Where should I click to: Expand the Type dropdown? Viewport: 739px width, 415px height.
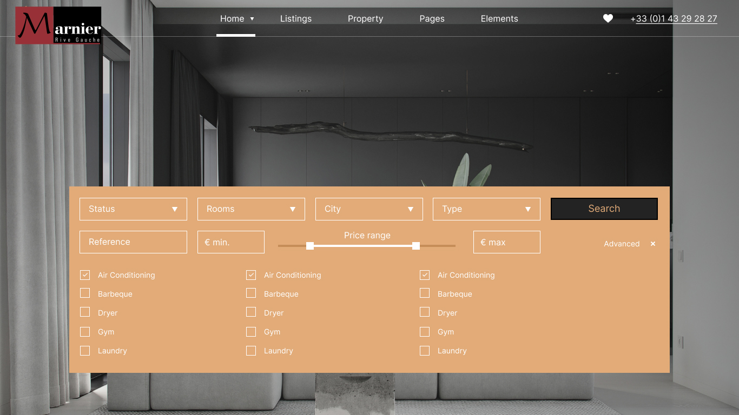[x=486, y=209]
